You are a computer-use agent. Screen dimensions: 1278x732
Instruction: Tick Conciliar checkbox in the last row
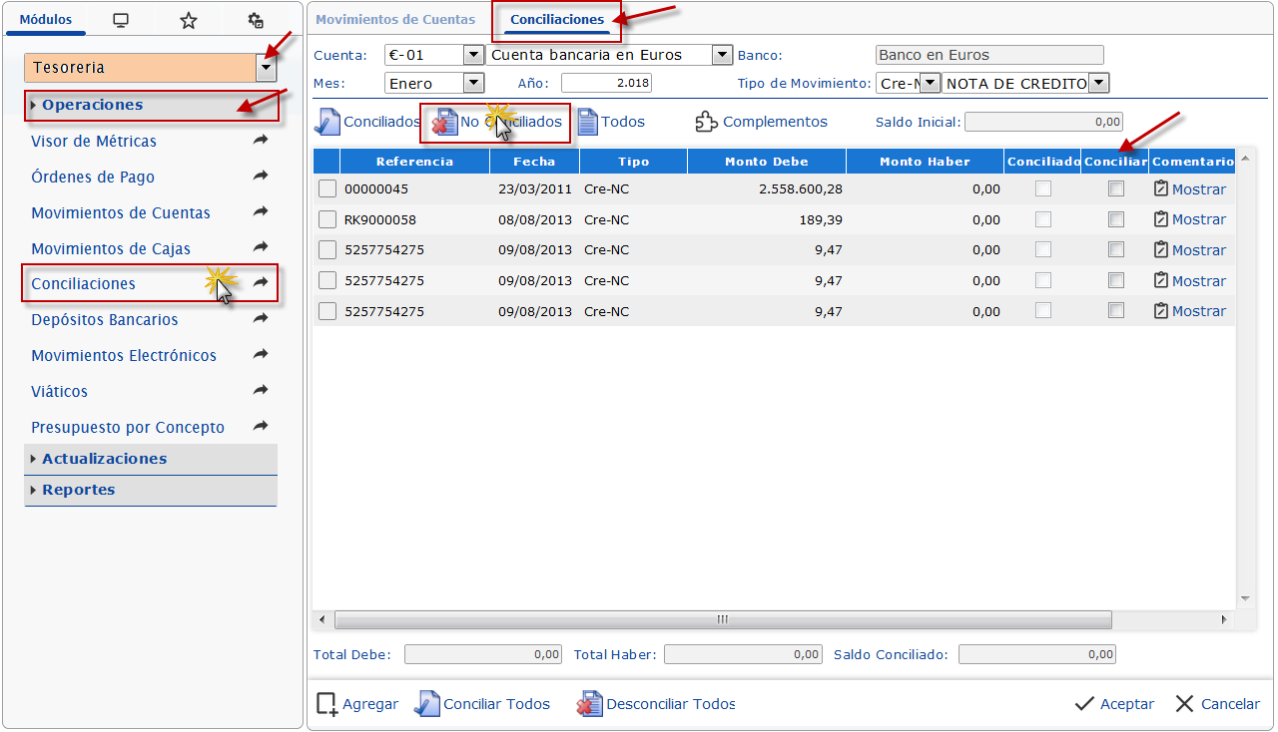click(1116, 311)
